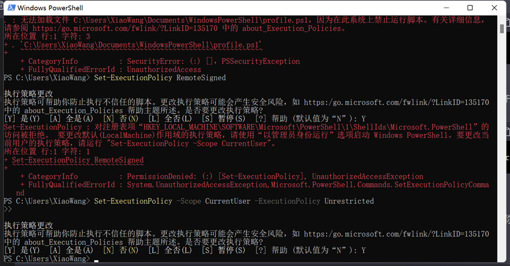Click the last 'PS C:\Users\XiaoWang>' prompt

[x=47, y=259]
